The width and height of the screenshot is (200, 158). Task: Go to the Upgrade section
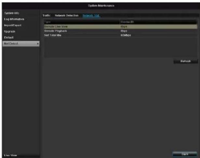9,31
